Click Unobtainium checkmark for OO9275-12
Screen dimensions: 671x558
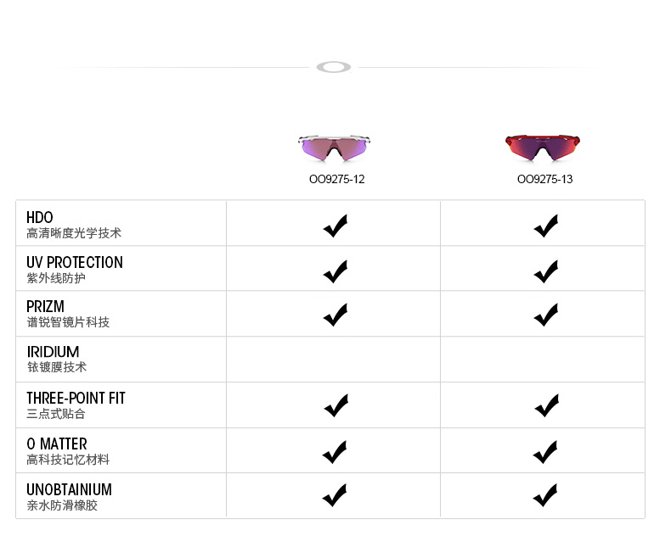(x=335, y=495)
